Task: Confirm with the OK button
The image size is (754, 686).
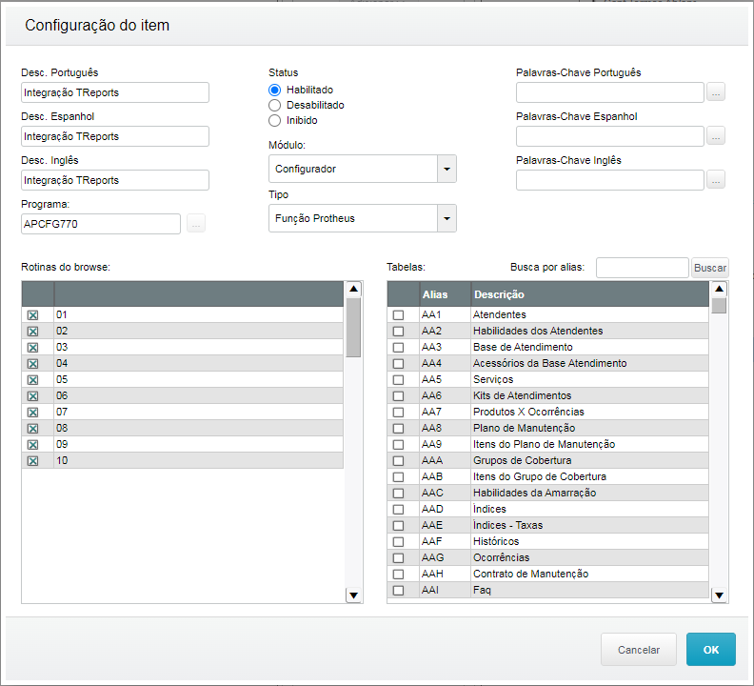Action: [710, 649]
